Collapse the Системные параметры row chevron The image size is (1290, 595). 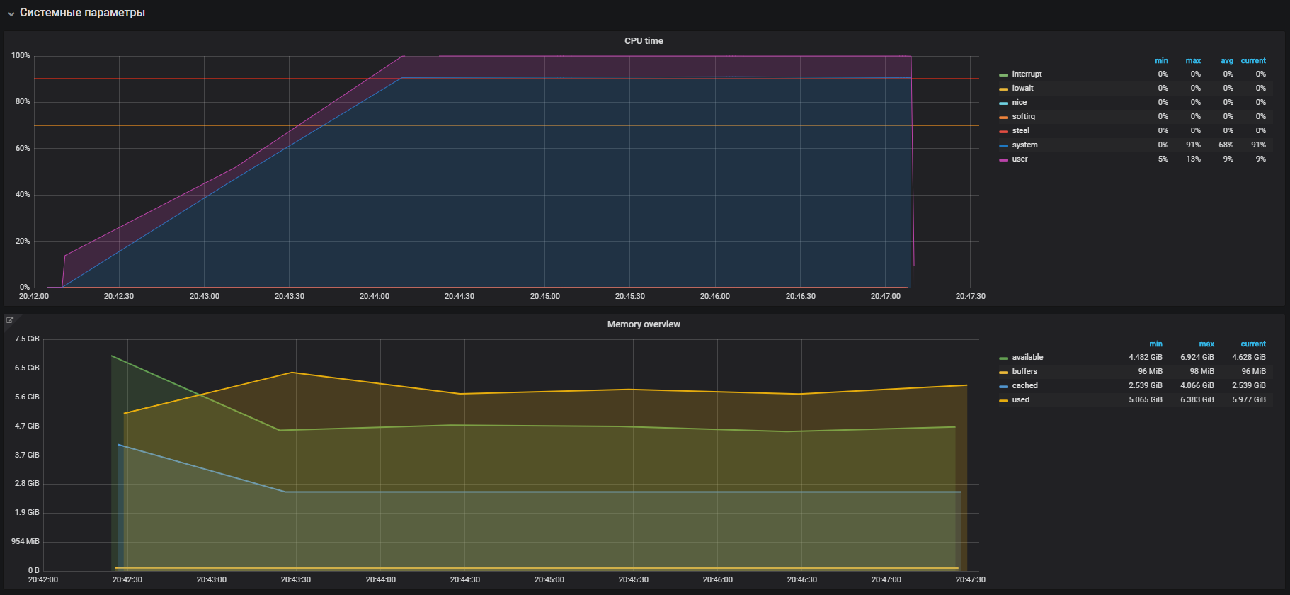[x=11, y=13]
